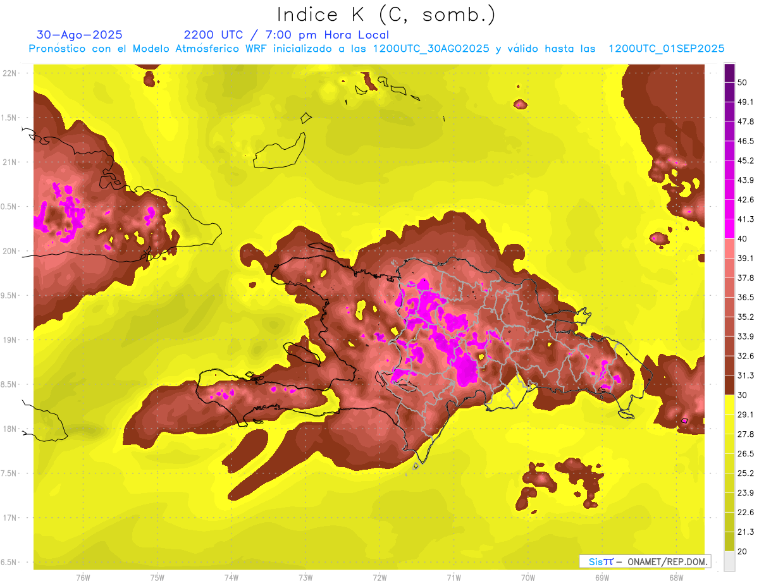Click 'Pronóstico con el Modelo Atmósferico WRF' line
Viewport: 759px width, 586px height.
click(x=376, y=49)
